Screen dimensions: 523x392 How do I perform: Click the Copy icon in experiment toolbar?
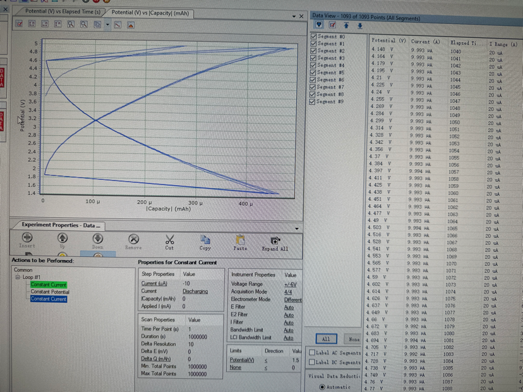(x=205, y=239)
